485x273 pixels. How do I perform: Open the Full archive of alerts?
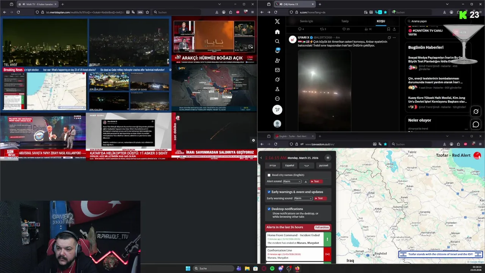(x=322, y=227)
